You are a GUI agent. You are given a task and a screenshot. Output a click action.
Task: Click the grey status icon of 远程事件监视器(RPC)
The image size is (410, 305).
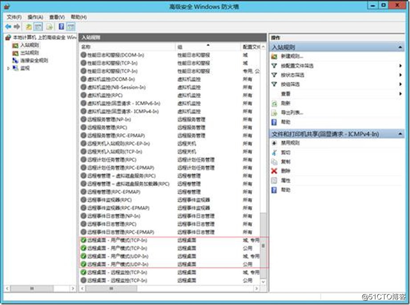(83, 200)
